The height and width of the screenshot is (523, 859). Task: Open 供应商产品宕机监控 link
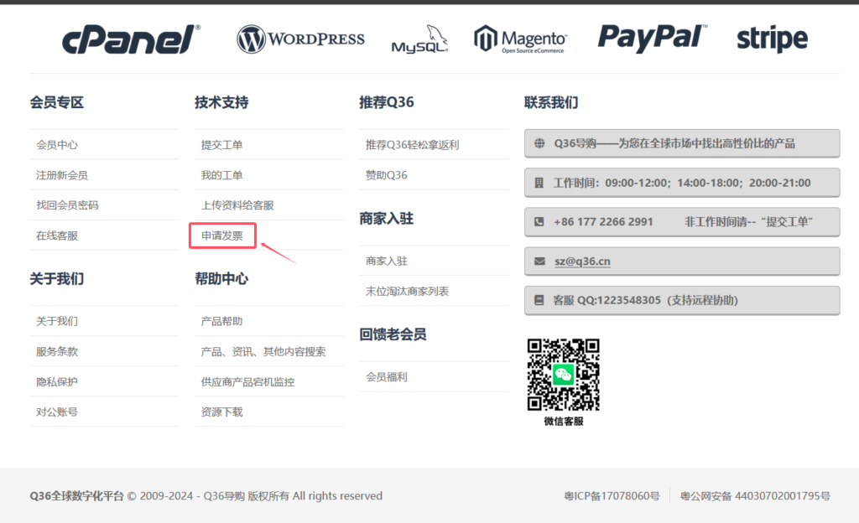(x=247, y=382)
